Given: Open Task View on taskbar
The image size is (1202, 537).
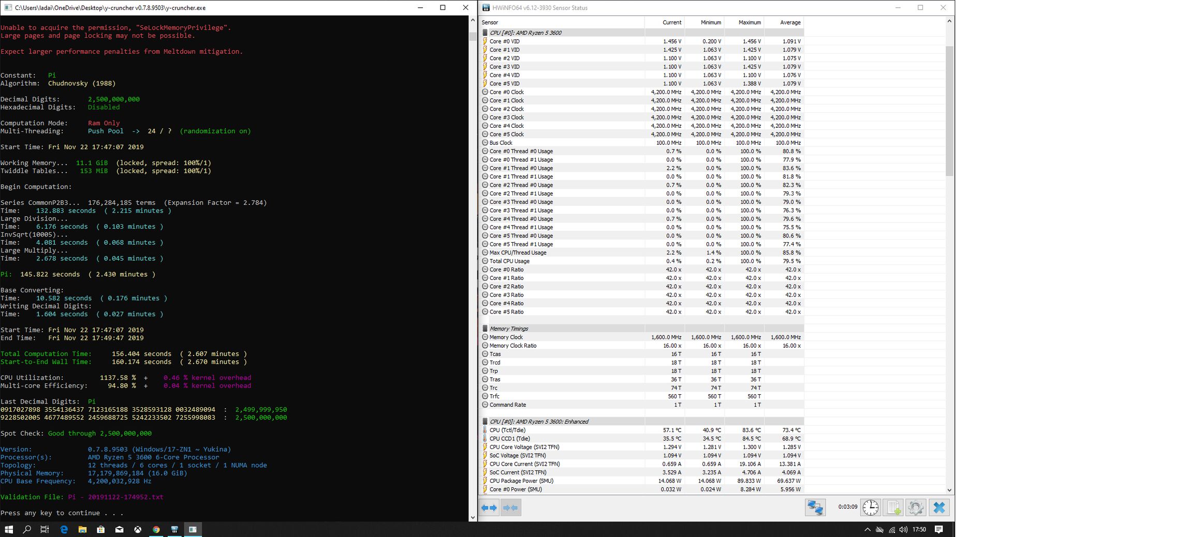Looking at the screenshot, I should (x=45, y=529).
